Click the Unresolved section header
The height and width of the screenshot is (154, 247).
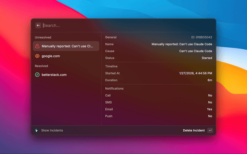point(43,37)
